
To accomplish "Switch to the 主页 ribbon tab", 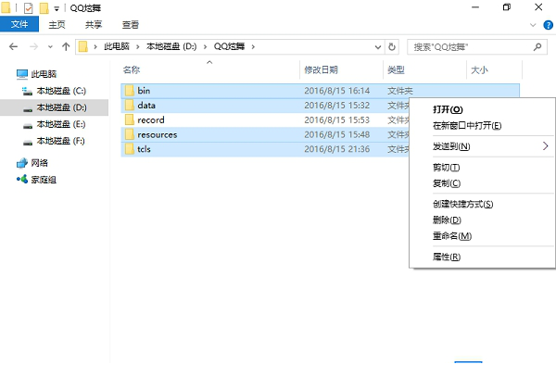I will coord(57,24).
